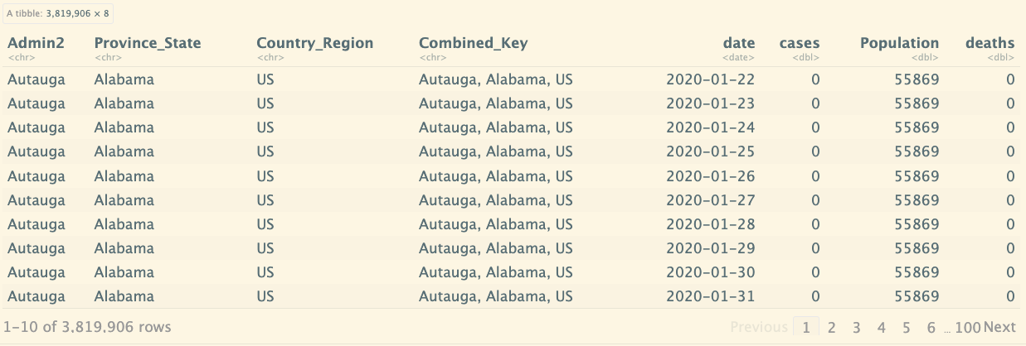Go to page 2 of results

(x=831, y=327)
